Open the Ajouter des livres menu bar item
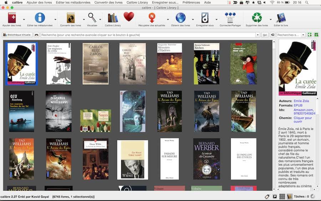Image resolution: width=321 pixels, height=201 pixels. 39,2
